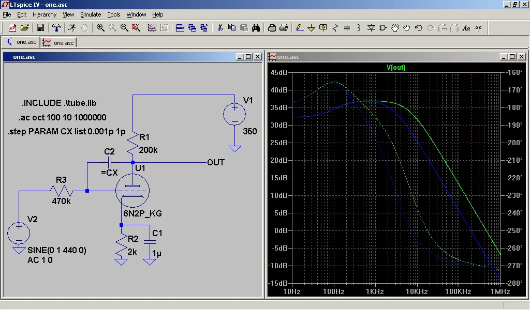Click the Save floppy disk icon

pos(40,28)
